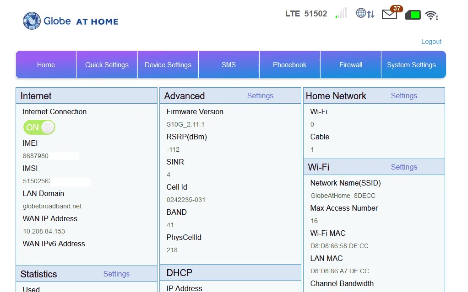Open Settings link in Statistics panel
Image resolution: width=468 pixels, height=292 pixels.
pyautogui.click(x=116, y=274)
